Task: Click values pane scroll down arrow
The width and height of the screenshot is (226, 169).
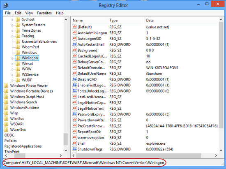Action: [x=221, y=150]
